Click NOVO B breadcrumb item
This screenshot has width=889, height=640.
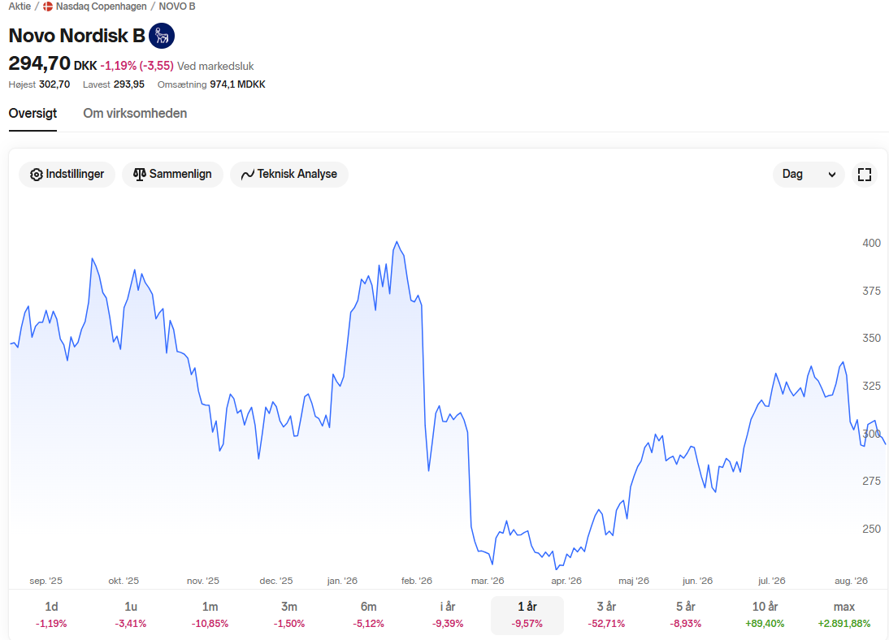click(177, 6)
